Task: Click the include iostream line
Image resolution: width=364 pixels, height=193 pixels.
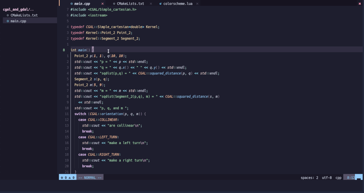Action: pos(89,15)
